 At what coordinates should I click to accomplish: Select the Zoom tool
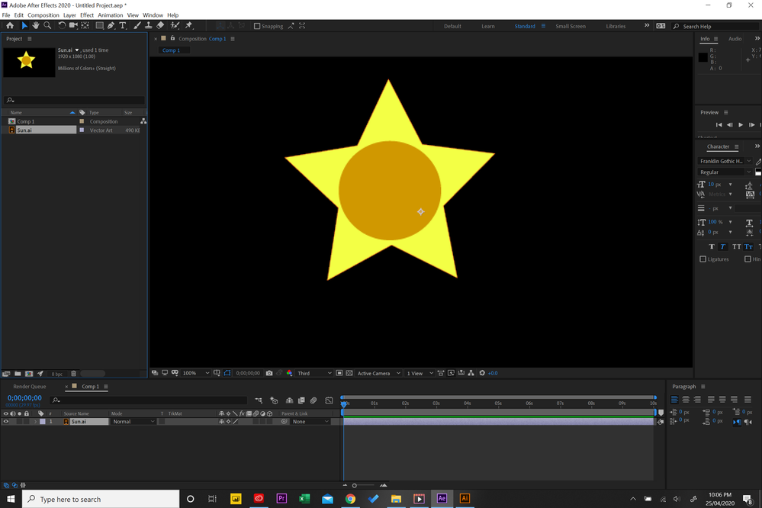tap(48, 25)
